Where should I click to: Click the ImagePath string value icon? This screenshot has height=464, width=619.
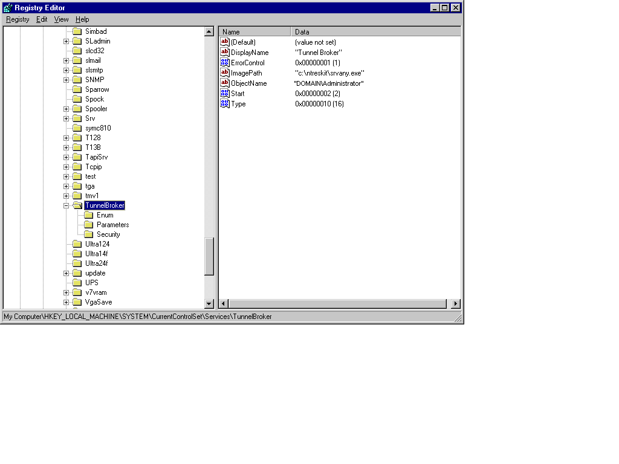[225, 73]
